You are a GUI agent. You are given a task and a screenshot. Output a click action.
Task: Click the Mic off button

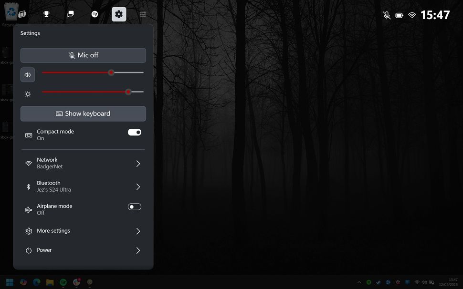[x=83, y=55]
